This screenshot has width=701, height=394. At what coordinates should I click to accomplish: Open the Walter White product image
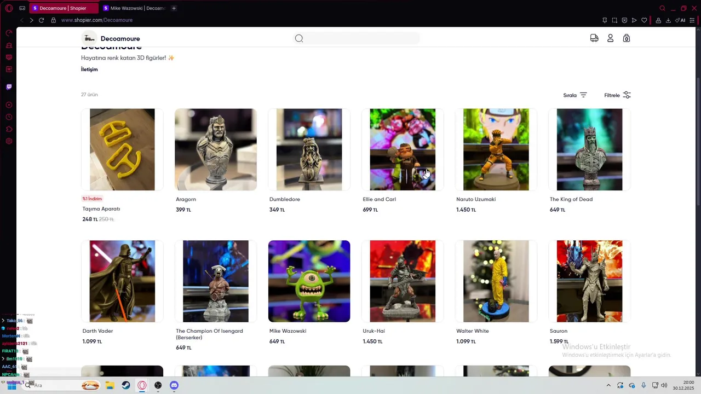click(x=496, y=281)
